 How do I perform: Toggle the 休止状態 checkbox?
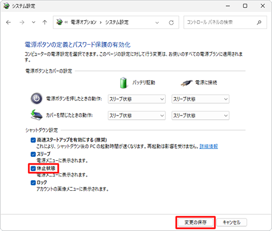click(x=33, y=168)
